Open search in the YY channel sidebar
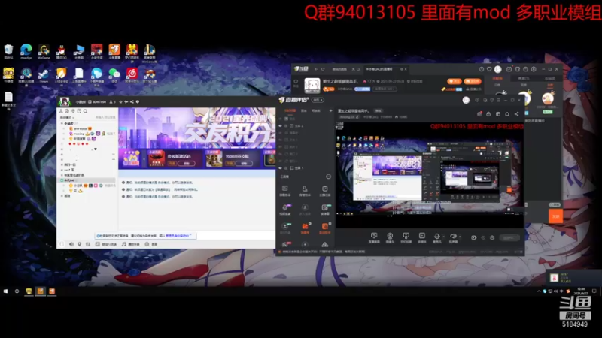This screenshot has width=602, height=338. (85, 111)
